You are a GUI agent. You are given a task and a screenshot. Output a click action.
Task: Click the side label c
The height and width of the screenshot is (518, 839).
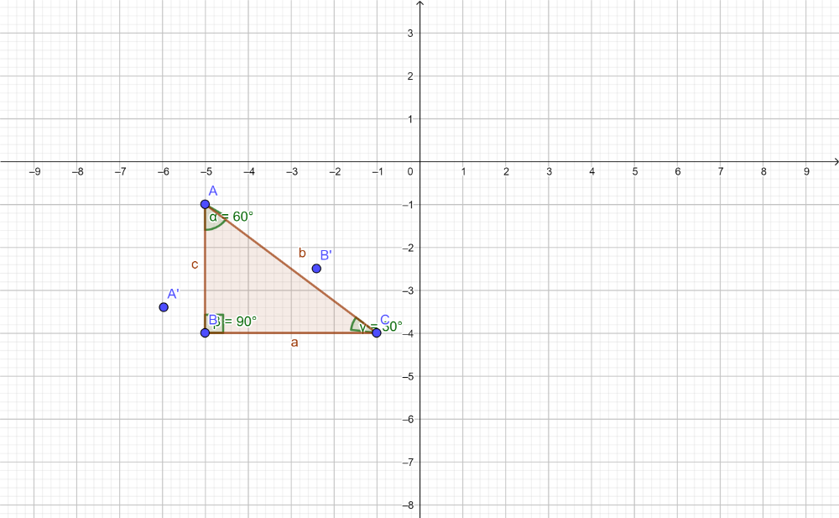tap(195, 264)
